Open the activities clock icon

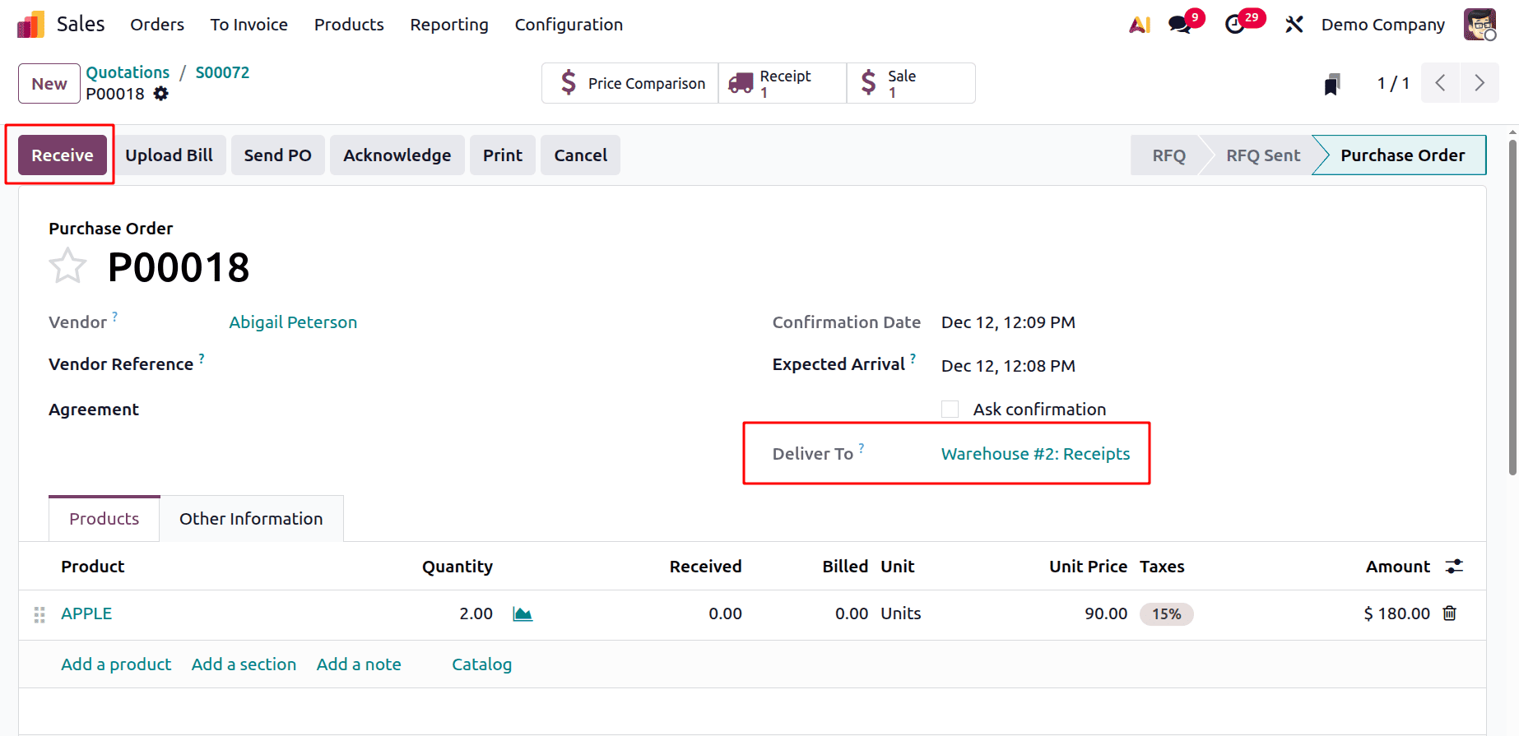[1235, 25]
